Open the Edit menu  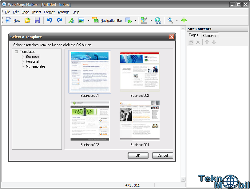pyautogui.click(x=16, y=12)
